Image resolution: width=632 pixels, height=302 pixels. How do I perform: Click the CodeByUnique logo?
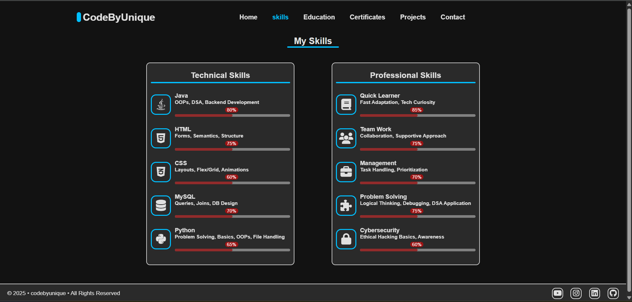pyautogui.click(x=116, y=17)
